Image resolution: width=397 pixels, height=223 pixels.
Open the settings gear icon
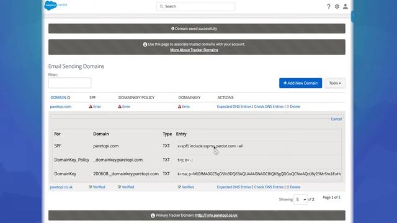[x=337, y=7]
